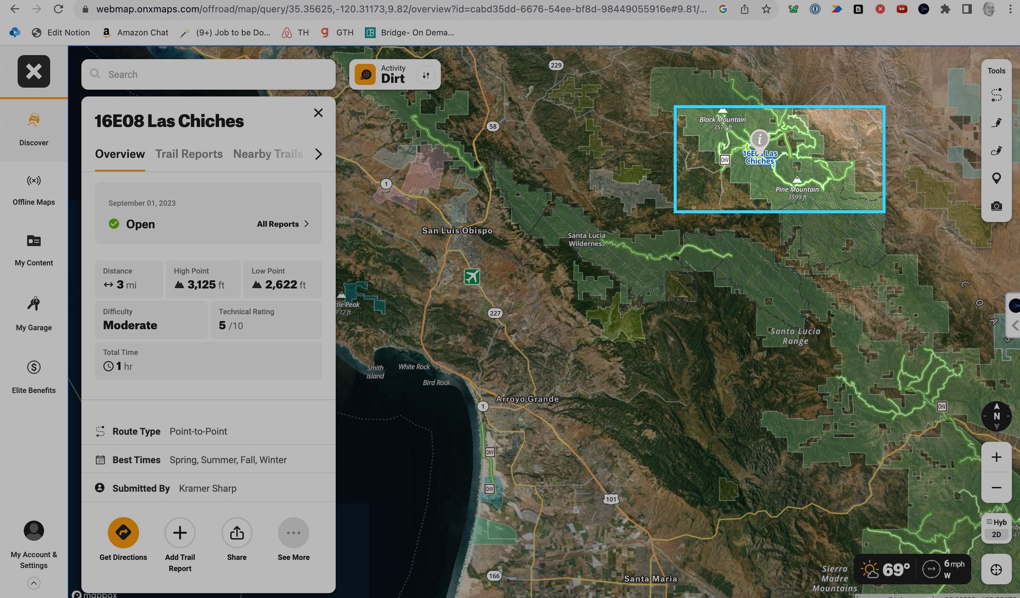Select the line drawing tool
1020x598 pixels.
pos(996,123)
